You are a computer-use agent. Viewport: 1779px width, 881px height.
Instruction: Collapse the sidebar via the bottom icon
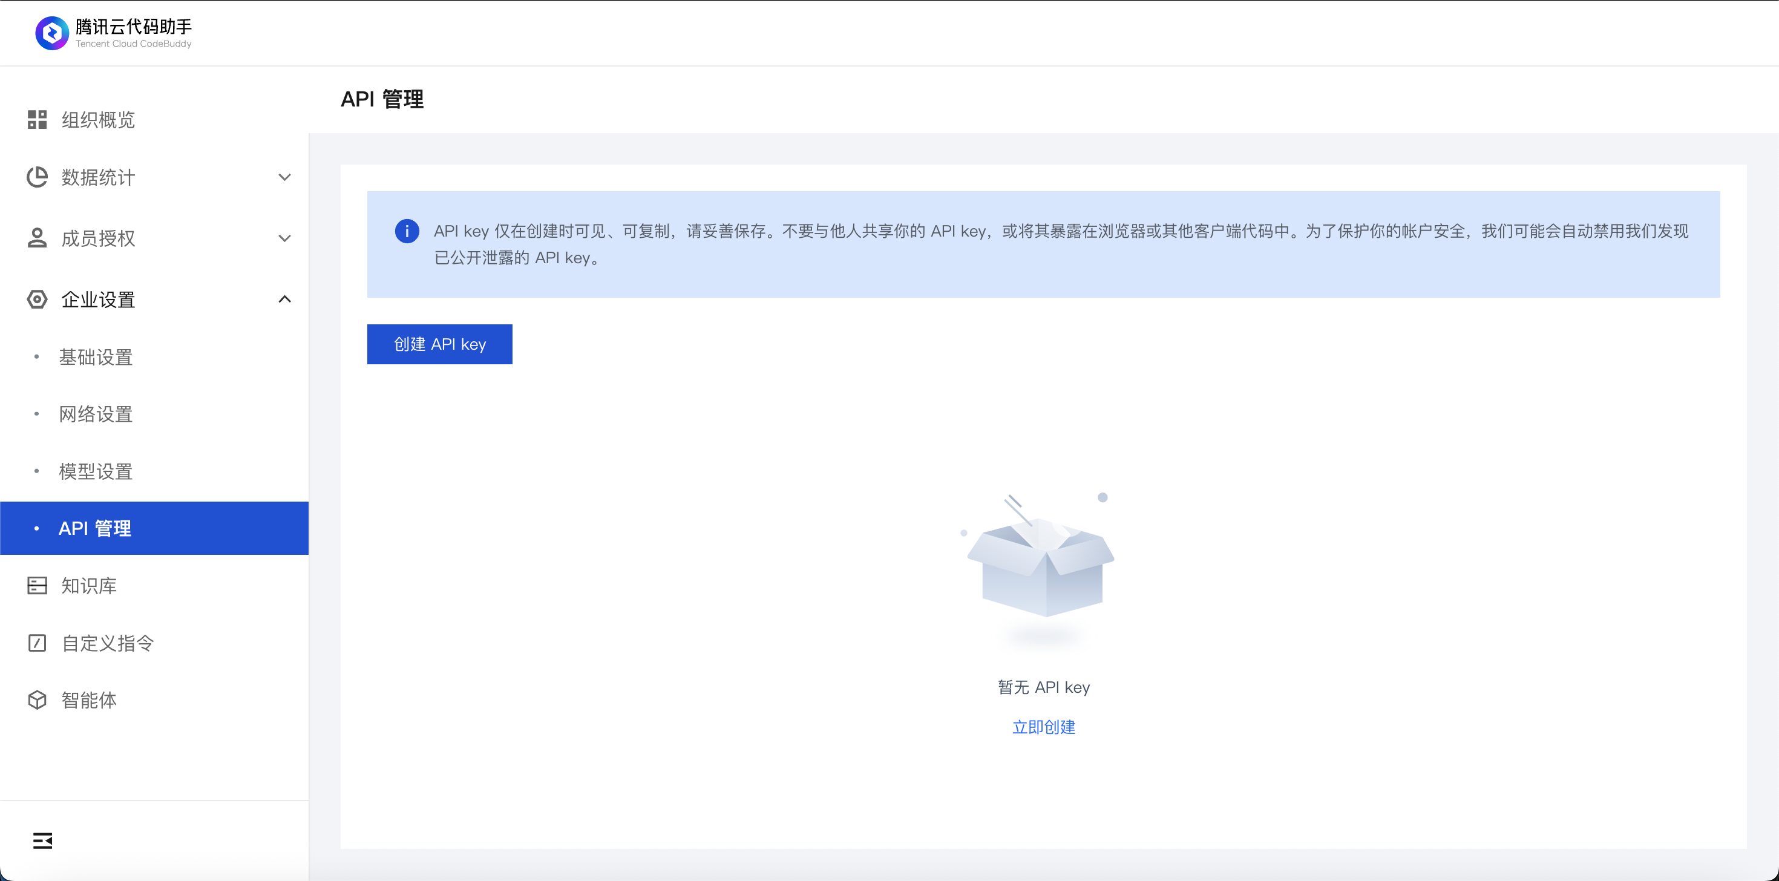coord(42,841)
